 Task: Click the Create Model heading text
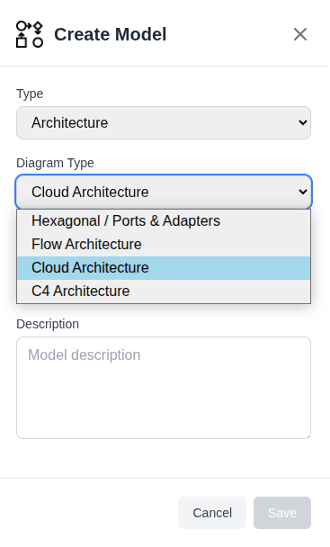(x=111, y=34)
